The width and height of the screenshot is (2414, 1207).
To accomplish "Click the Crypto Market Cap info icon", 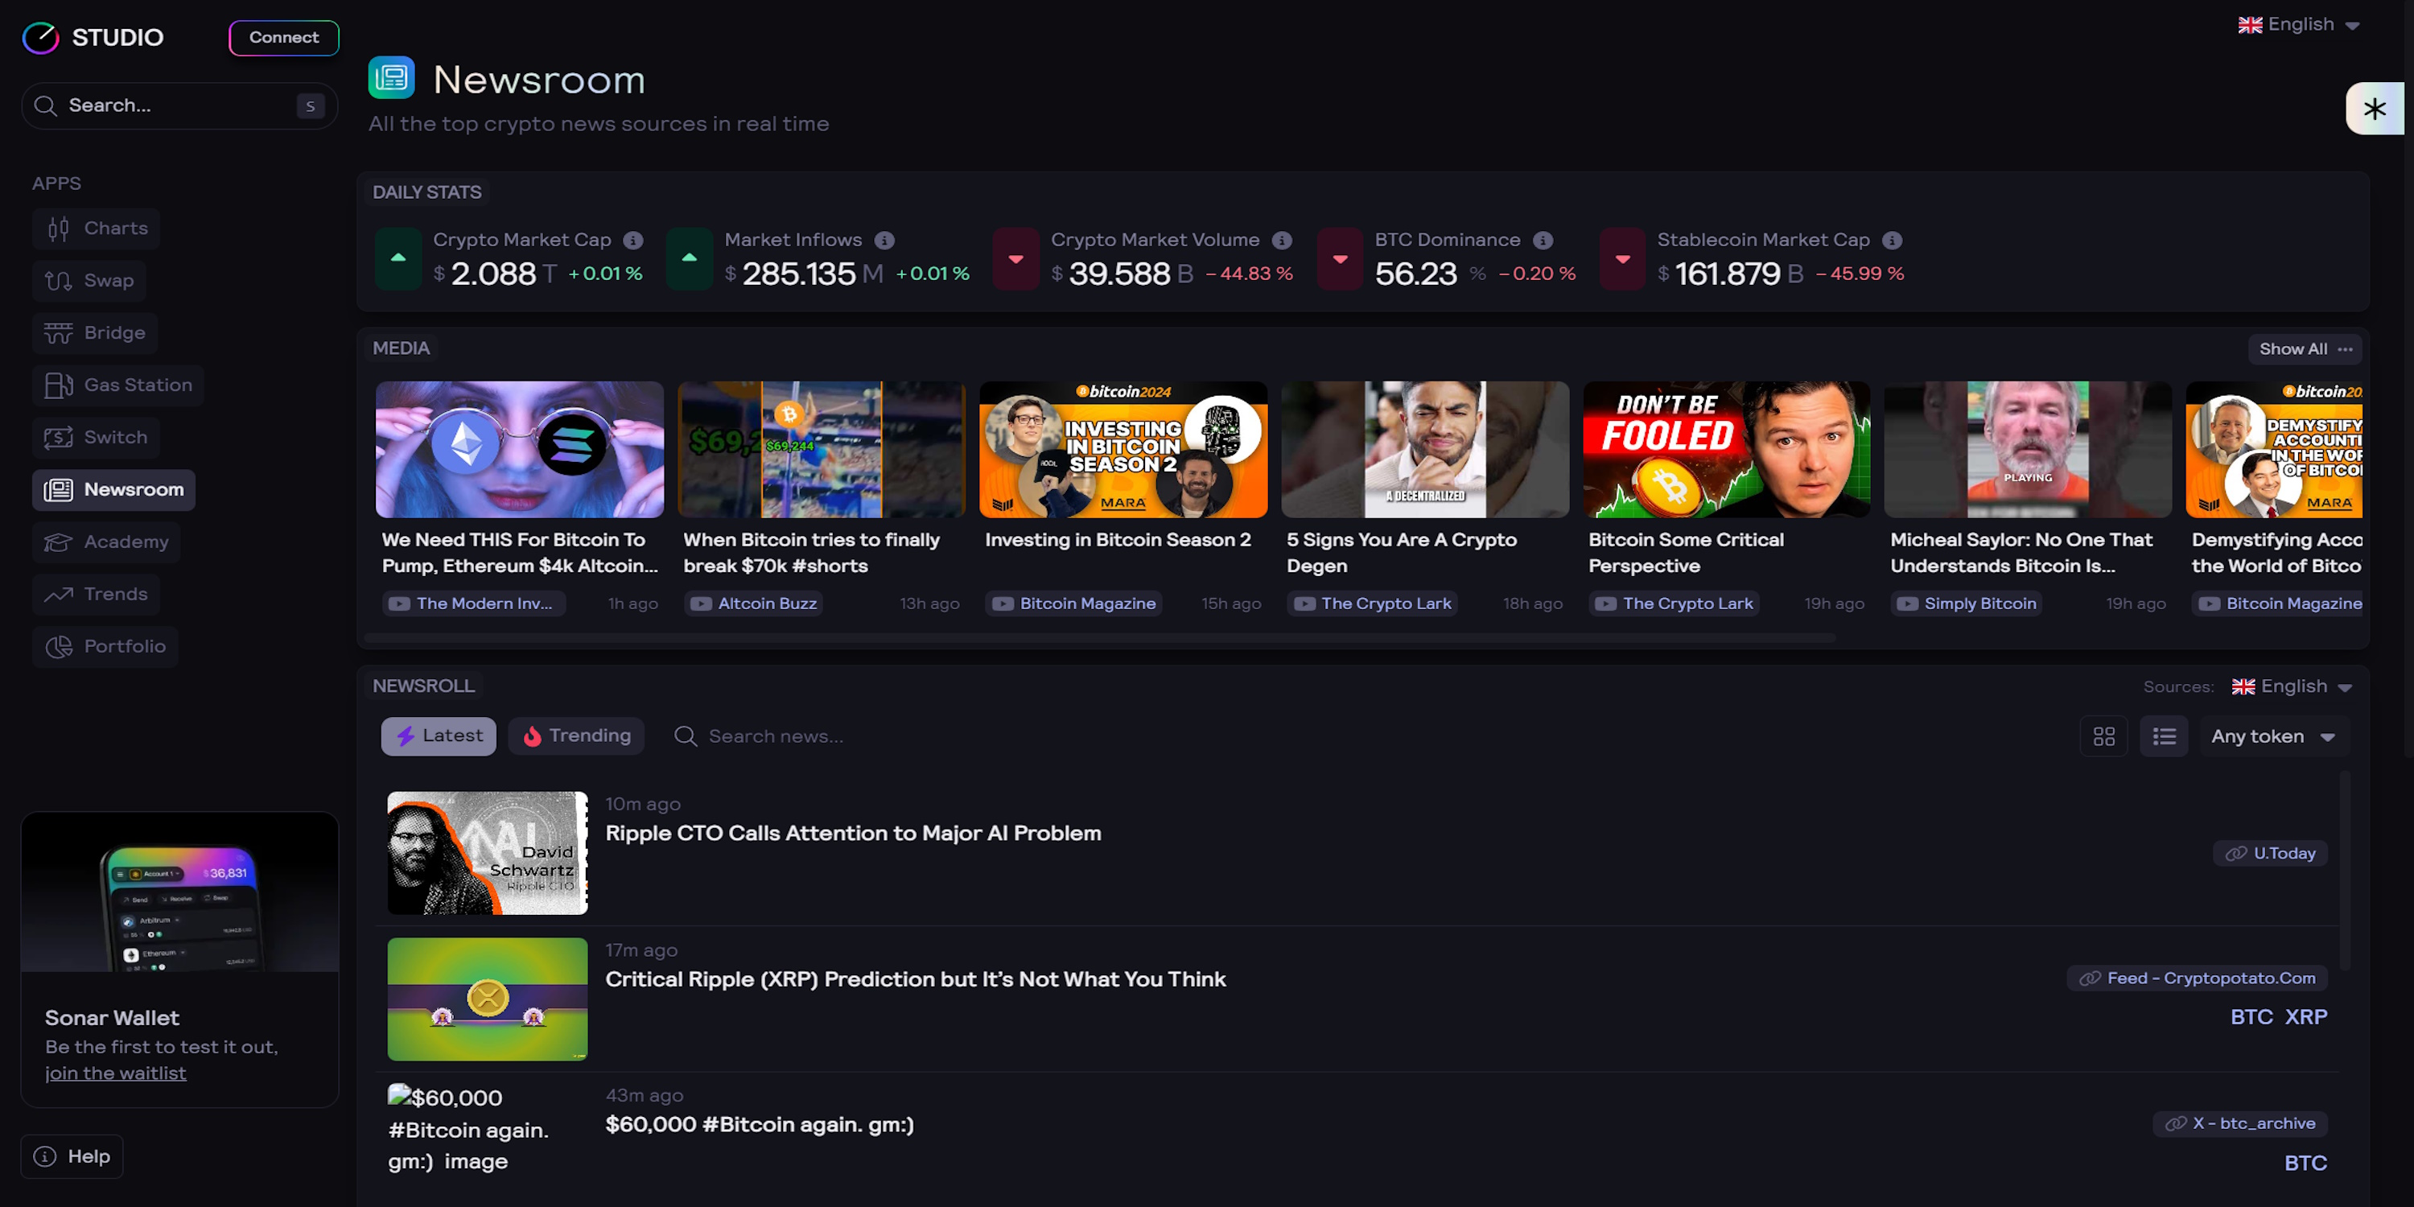I will click(633, 241).
